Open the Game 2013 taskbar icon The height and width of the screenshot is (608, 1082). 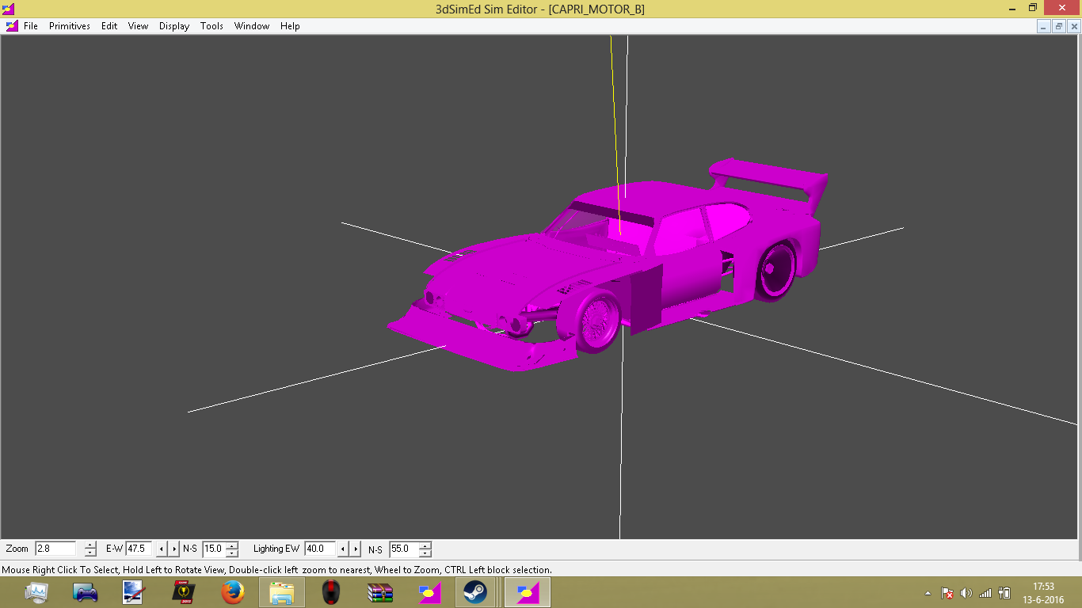pos(184,592)
